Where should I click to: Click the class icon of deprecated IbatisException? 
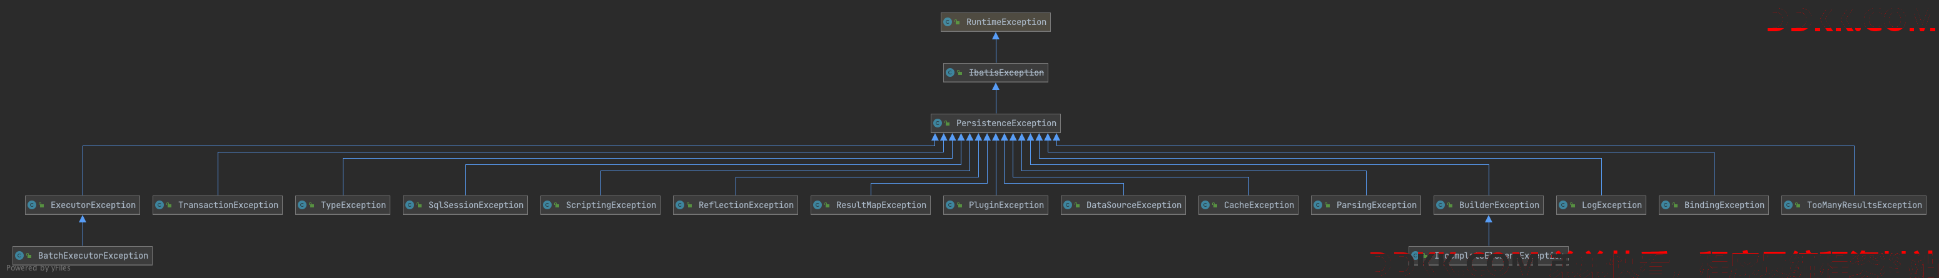(950, 73)
